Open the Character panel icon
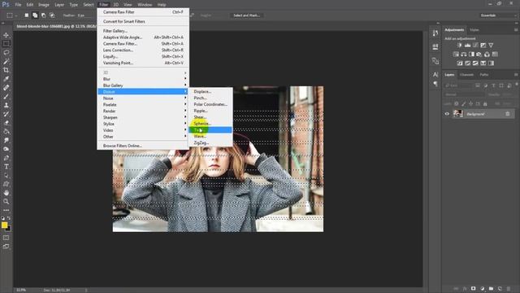This screenshot has height=293, width=520. point(435,74)
